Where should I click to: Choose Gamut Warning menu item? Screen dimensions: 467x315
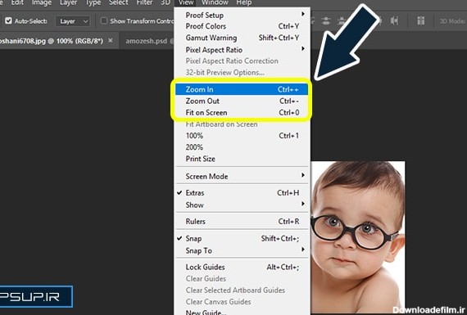tap(242, 38)
